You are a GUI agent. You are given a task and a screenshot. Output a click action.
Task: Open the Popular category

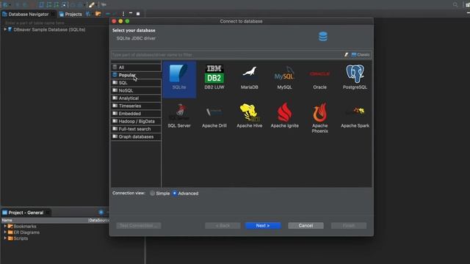[136, 75]
